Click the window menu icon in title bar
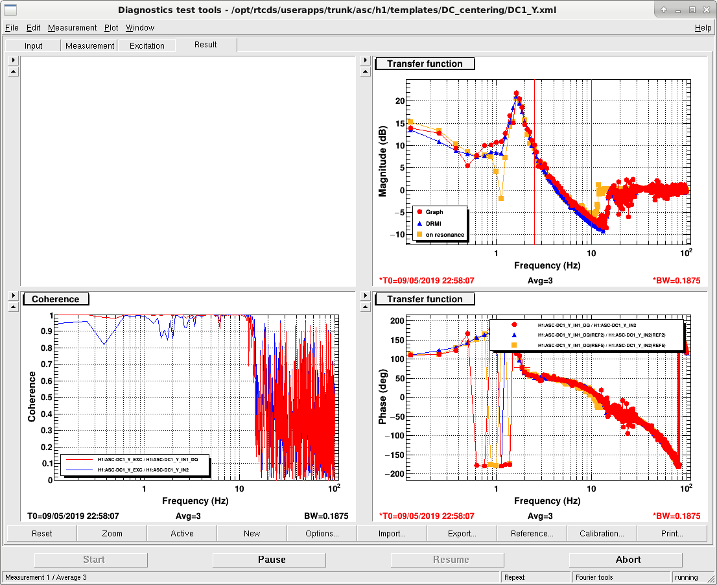 (10, 10)
